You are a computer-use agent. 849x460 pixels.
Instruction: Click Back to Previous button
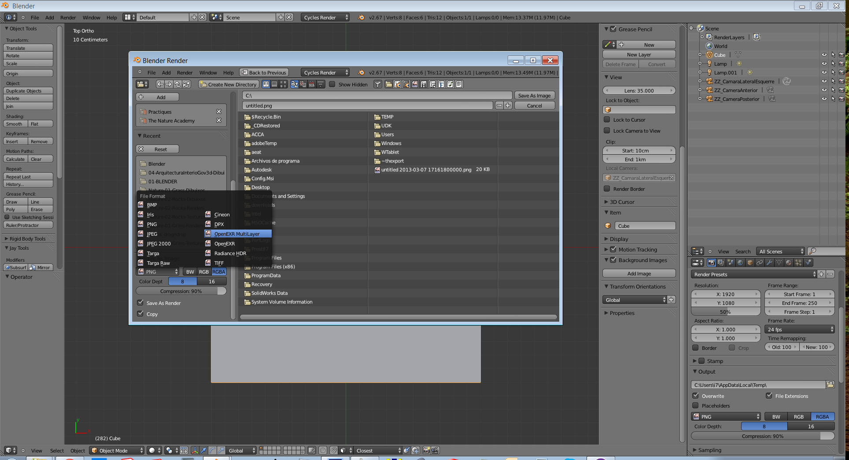pos(264,72)
